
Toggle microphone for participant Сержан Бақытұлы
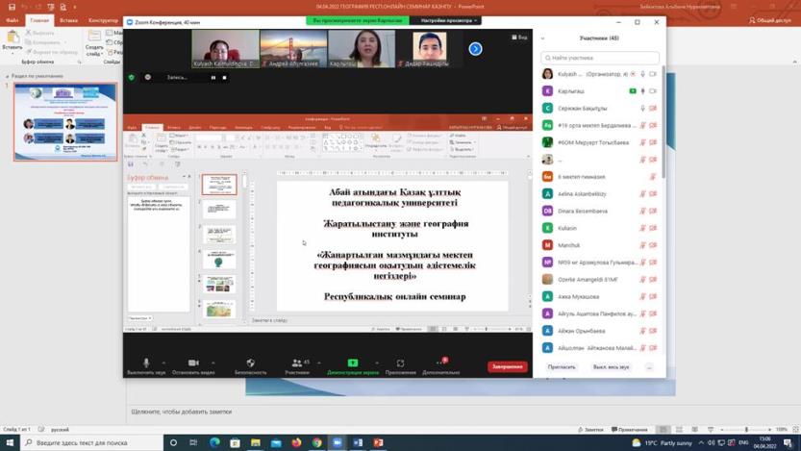[x=642, y=109]
